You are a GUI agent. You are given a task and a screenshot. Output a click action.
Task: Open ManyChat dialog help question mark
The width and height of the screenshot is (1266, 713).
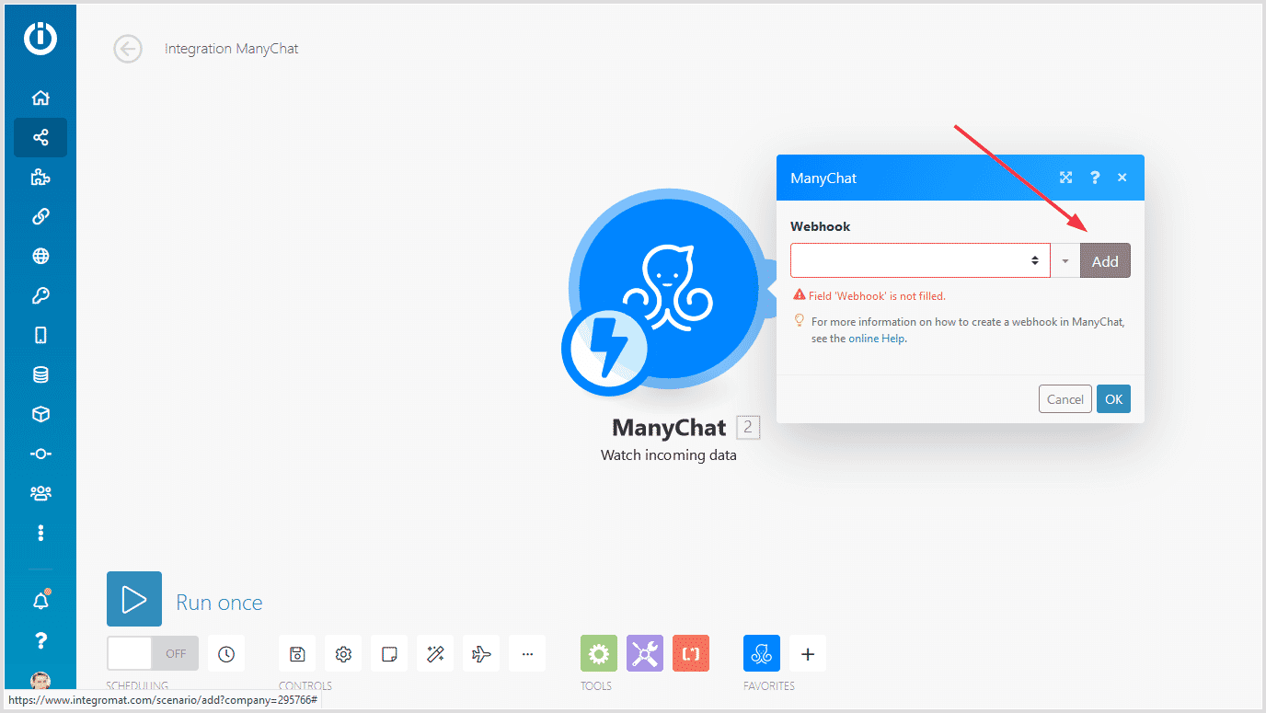pyautogui.click(x=1095, y=178)
